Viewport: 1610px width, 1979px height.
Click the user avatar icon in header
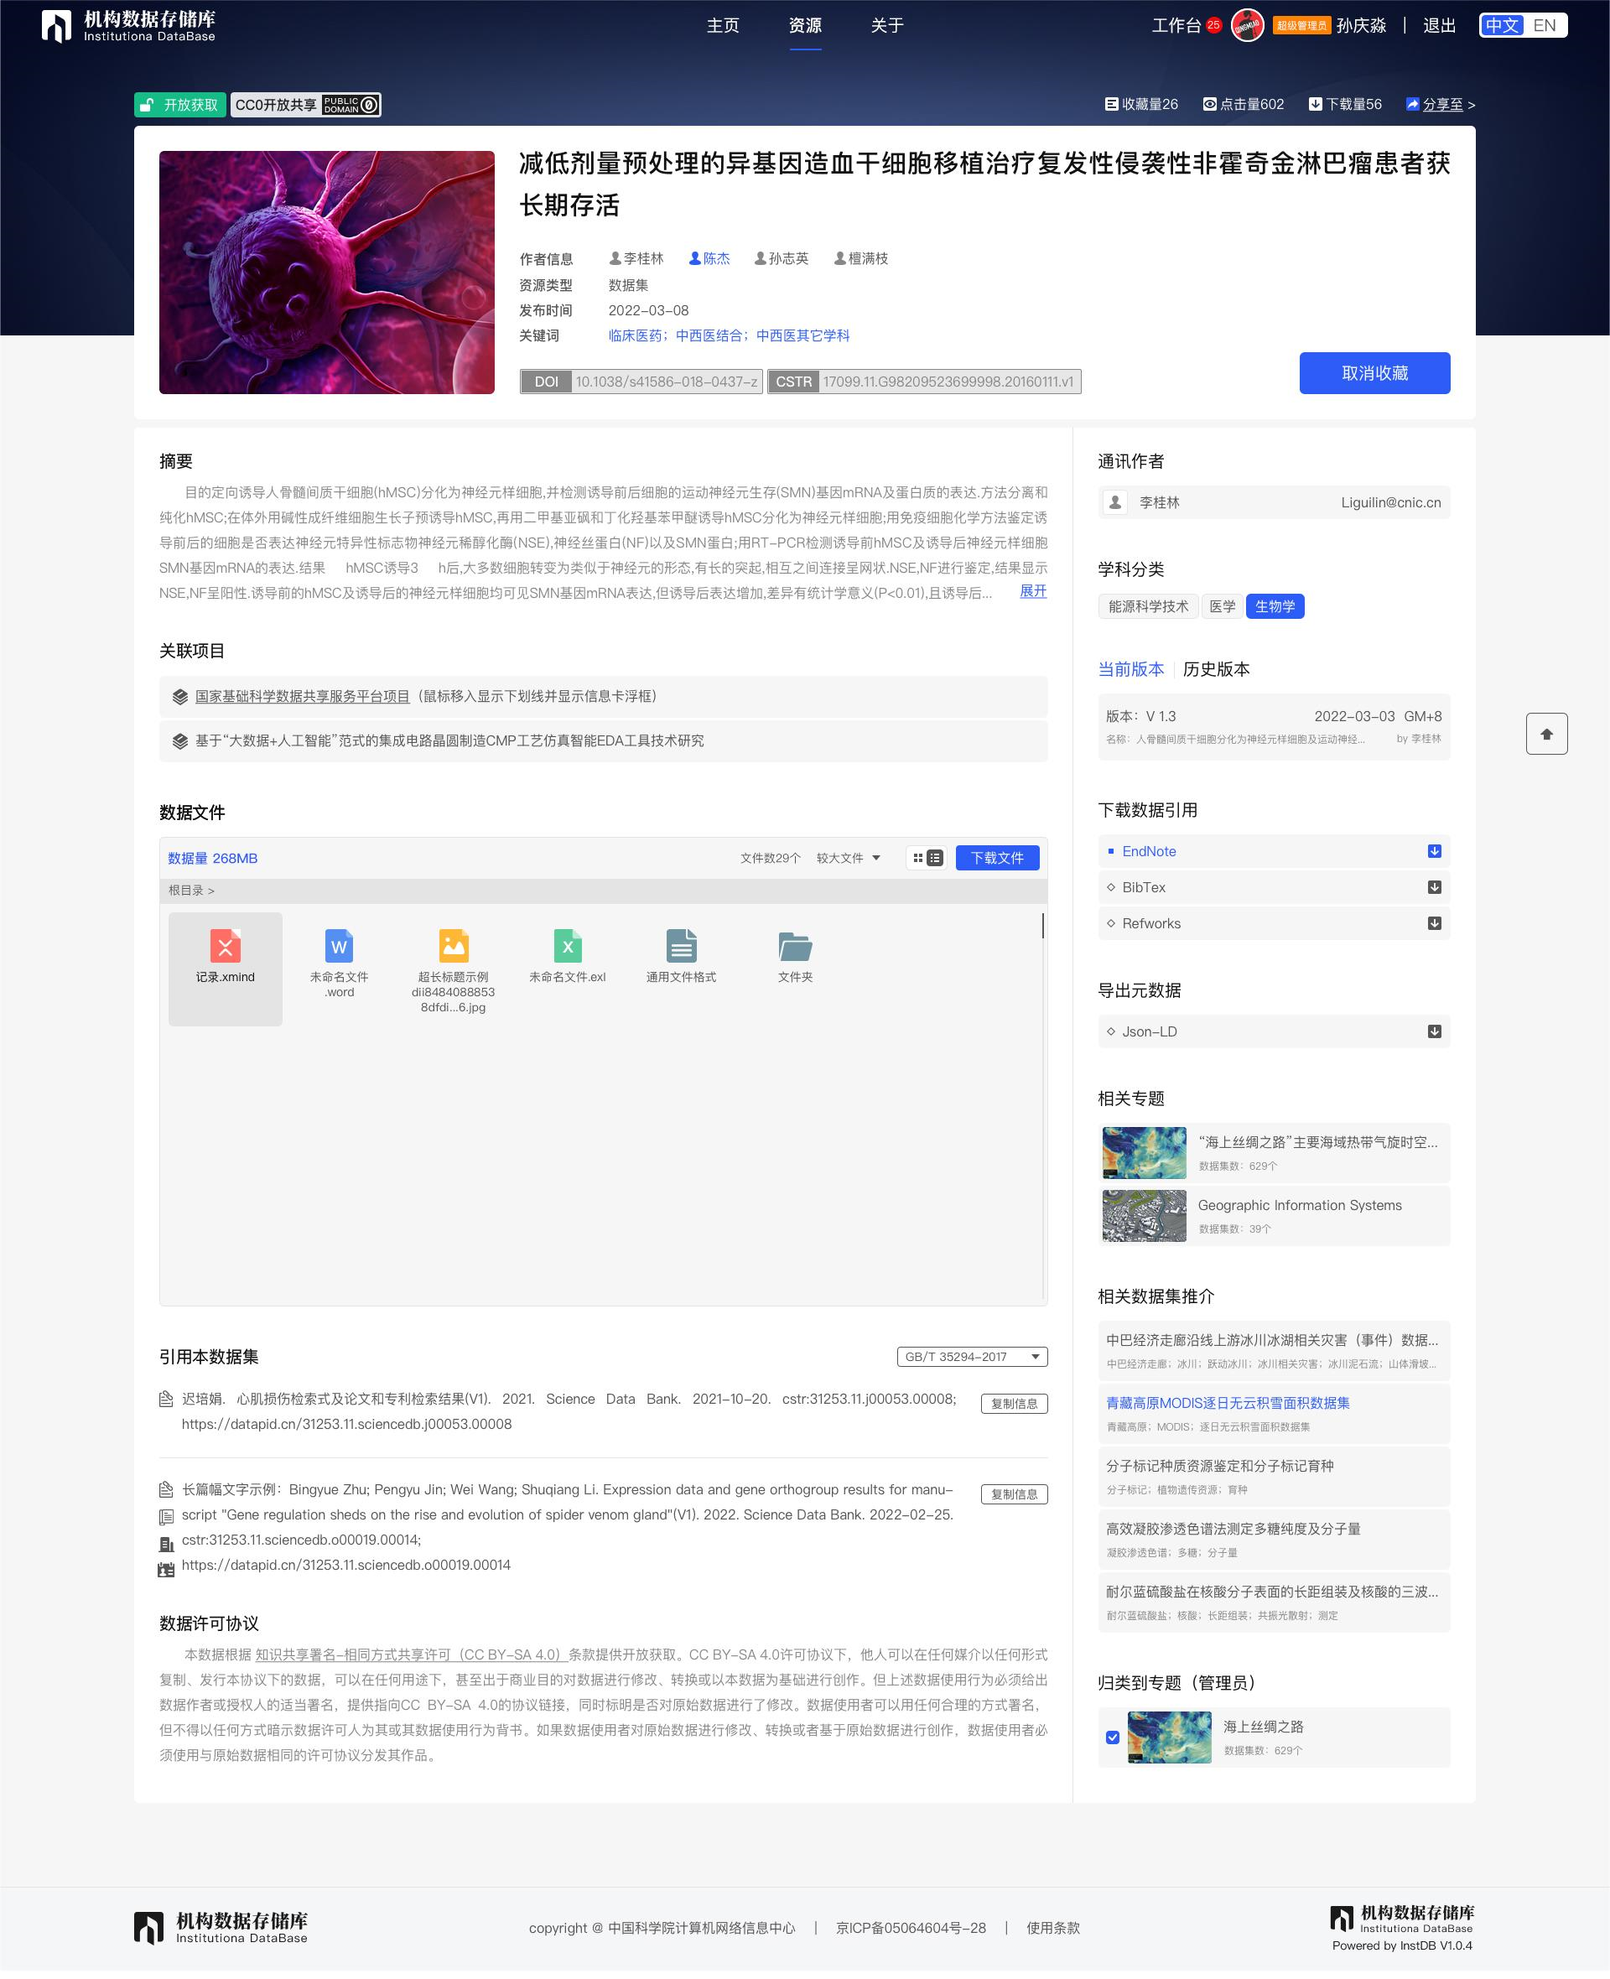(x=1248, y=26)
